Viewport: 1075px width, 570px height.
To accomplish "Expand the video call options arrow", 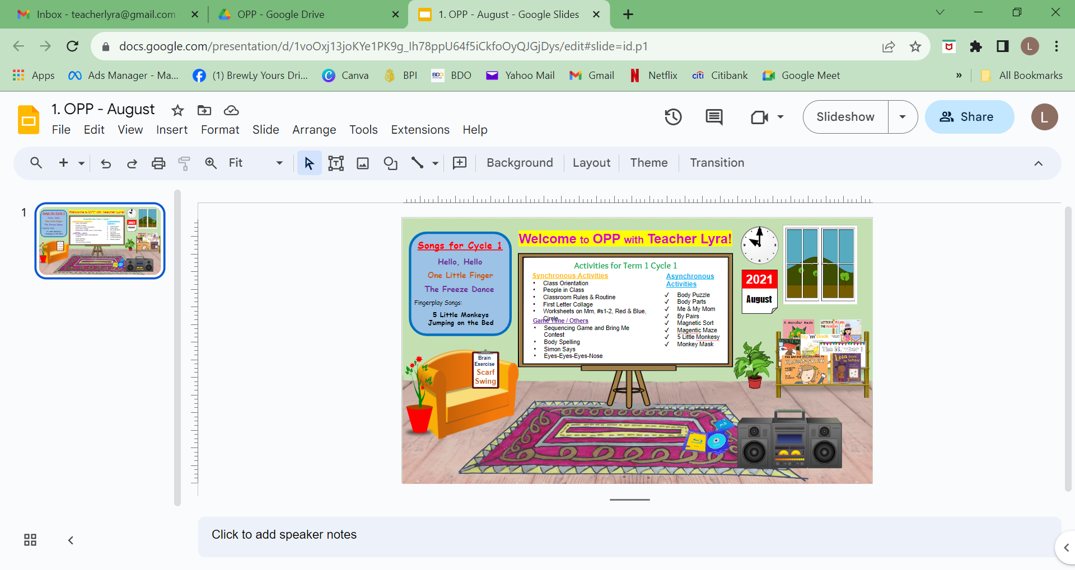I will click(x=780, y=117).
